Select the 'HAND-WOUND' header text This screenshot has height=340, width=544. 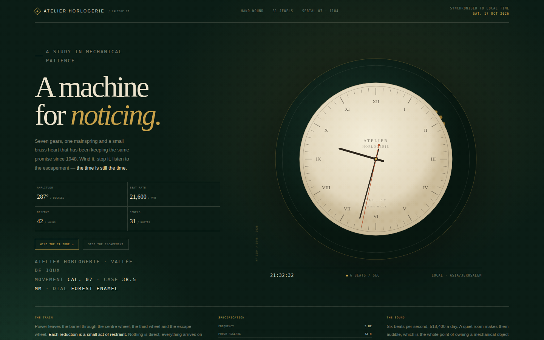point(252,11)
